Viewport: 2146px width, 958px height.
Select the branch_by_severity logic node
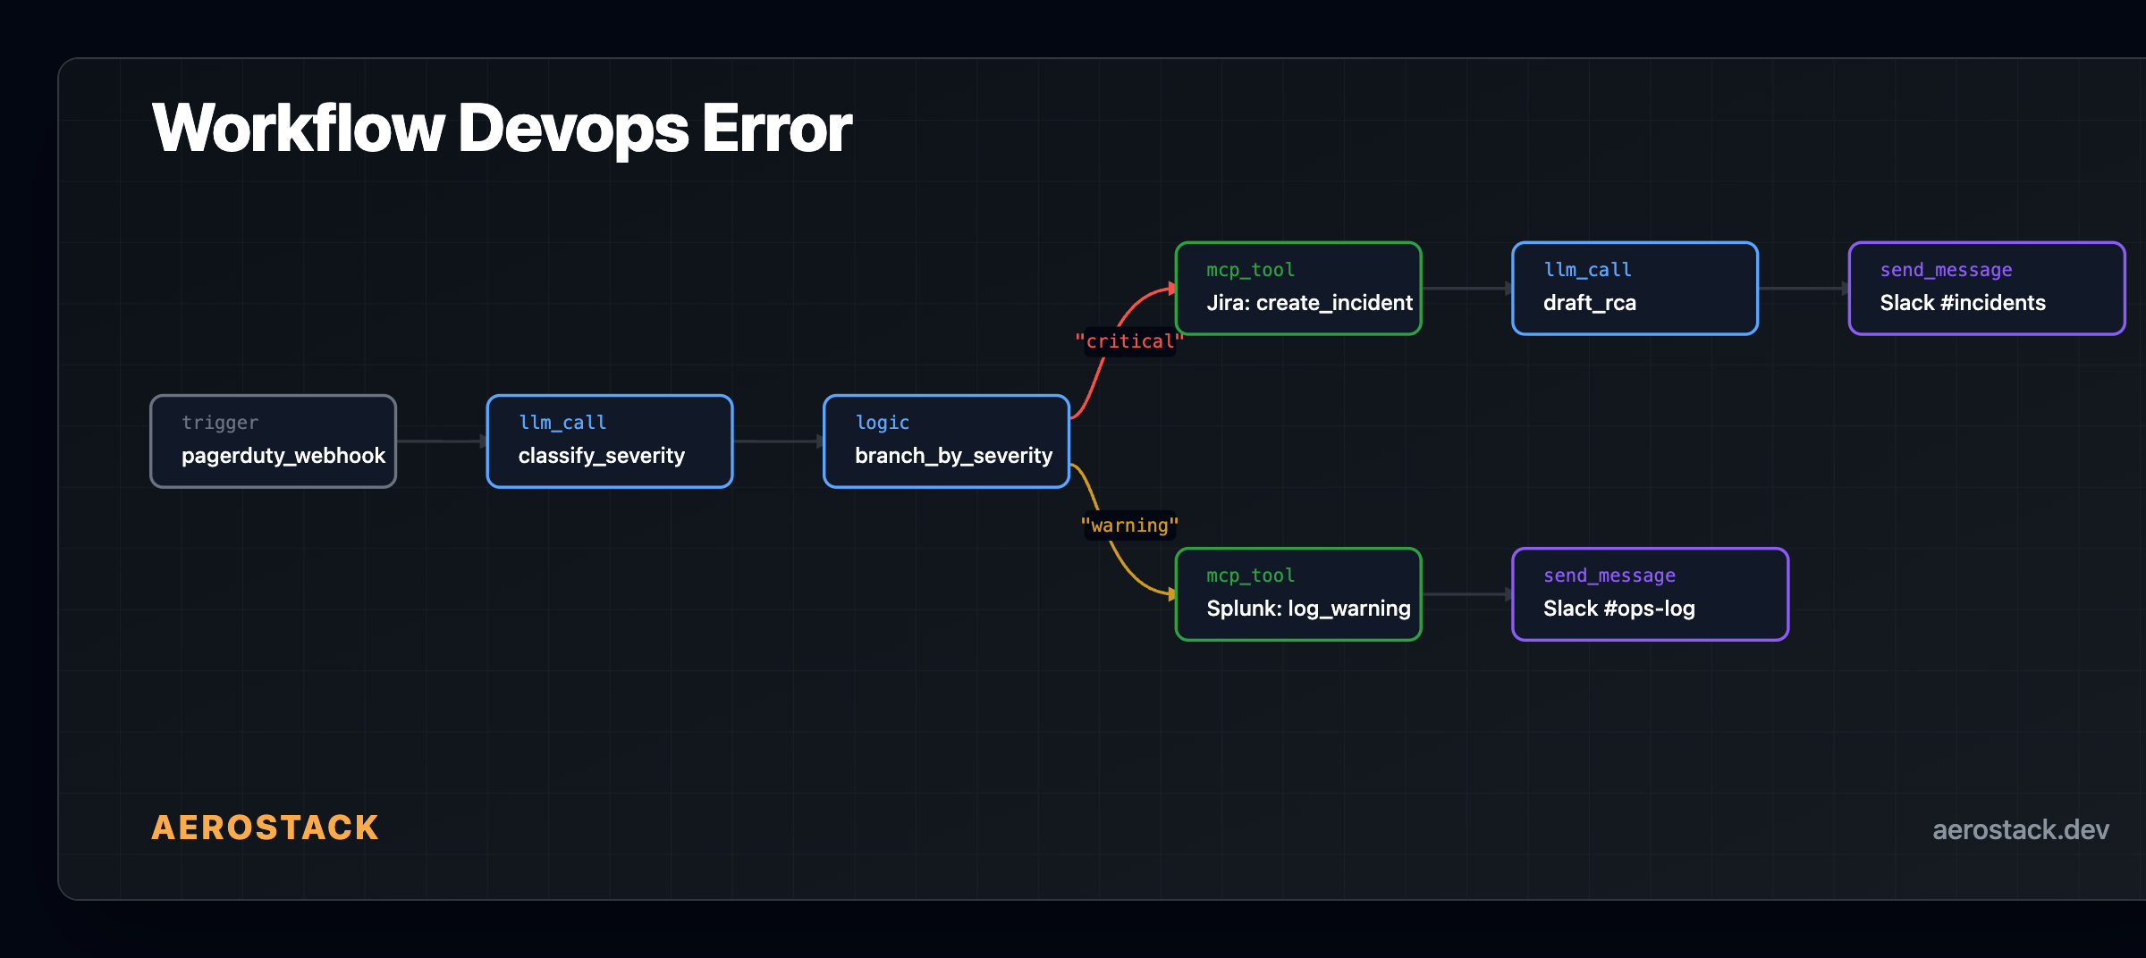[946, 441]
